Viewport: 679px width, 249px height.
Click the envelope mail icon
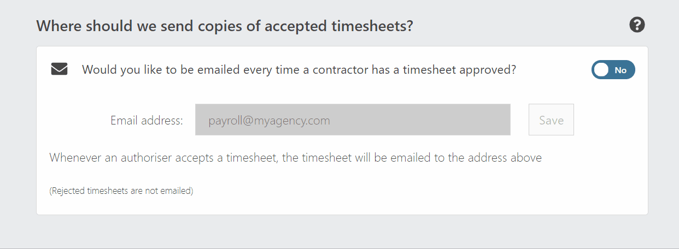click(59, 69)
